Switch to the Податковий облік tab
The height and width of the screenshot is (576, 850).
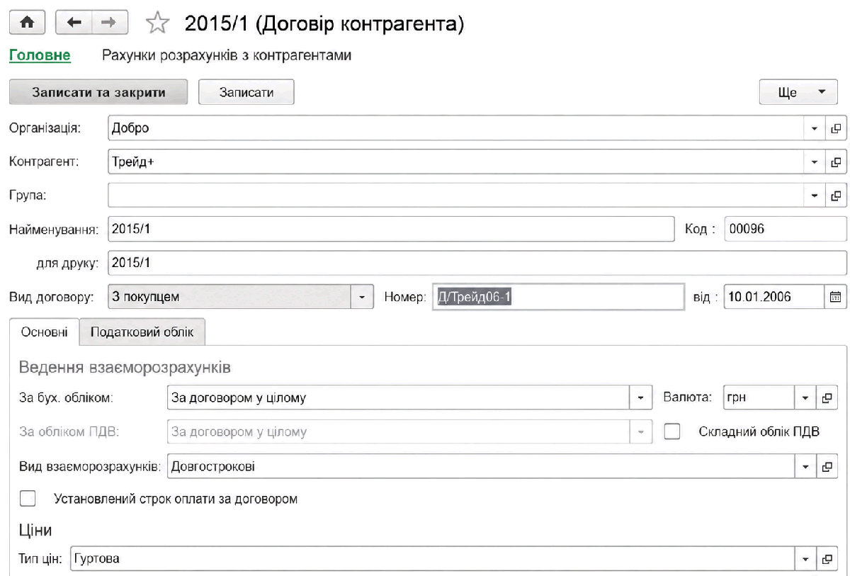coord(142,332)
